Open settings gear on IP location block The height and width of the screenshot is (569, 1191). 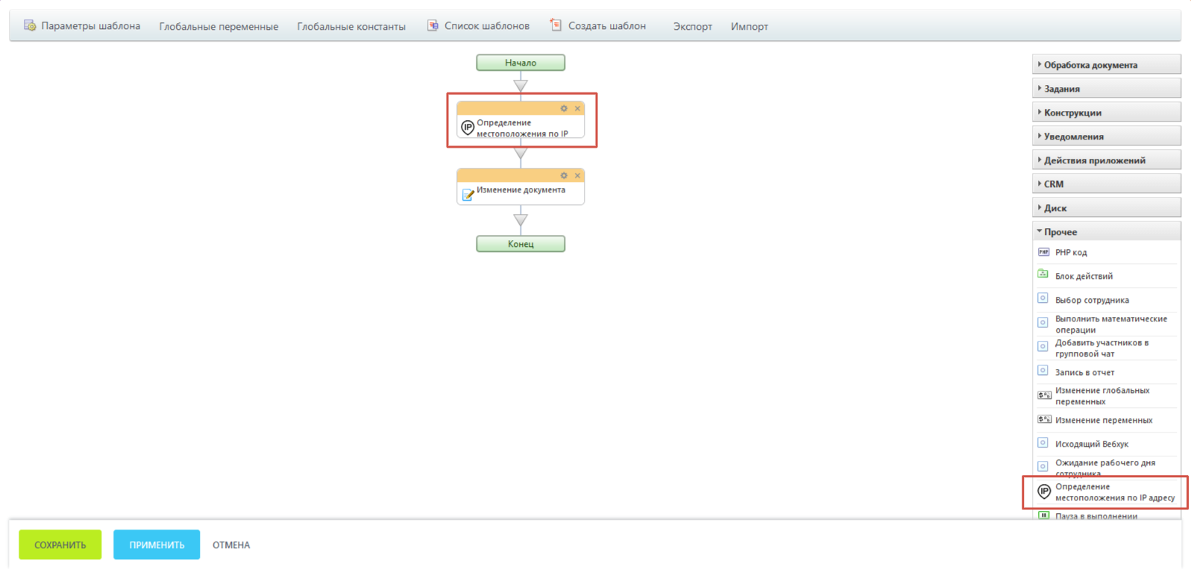click(564, 109)
